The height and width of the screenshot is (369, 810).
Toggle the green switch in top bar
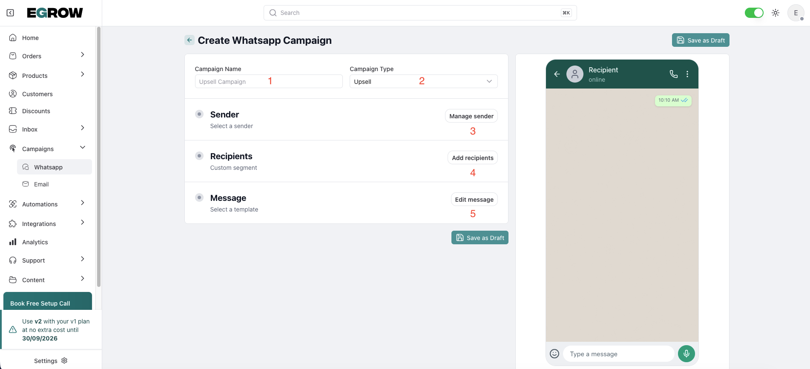pyautogui.click(x=754, y=13)
